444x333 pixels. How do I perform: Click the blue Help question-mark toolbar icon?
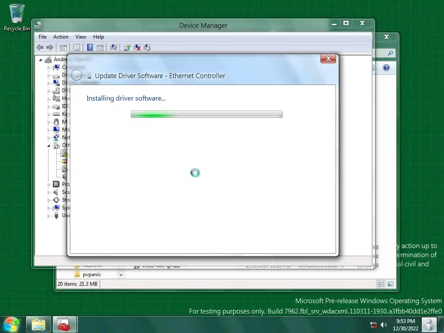(x=90, y=47)
